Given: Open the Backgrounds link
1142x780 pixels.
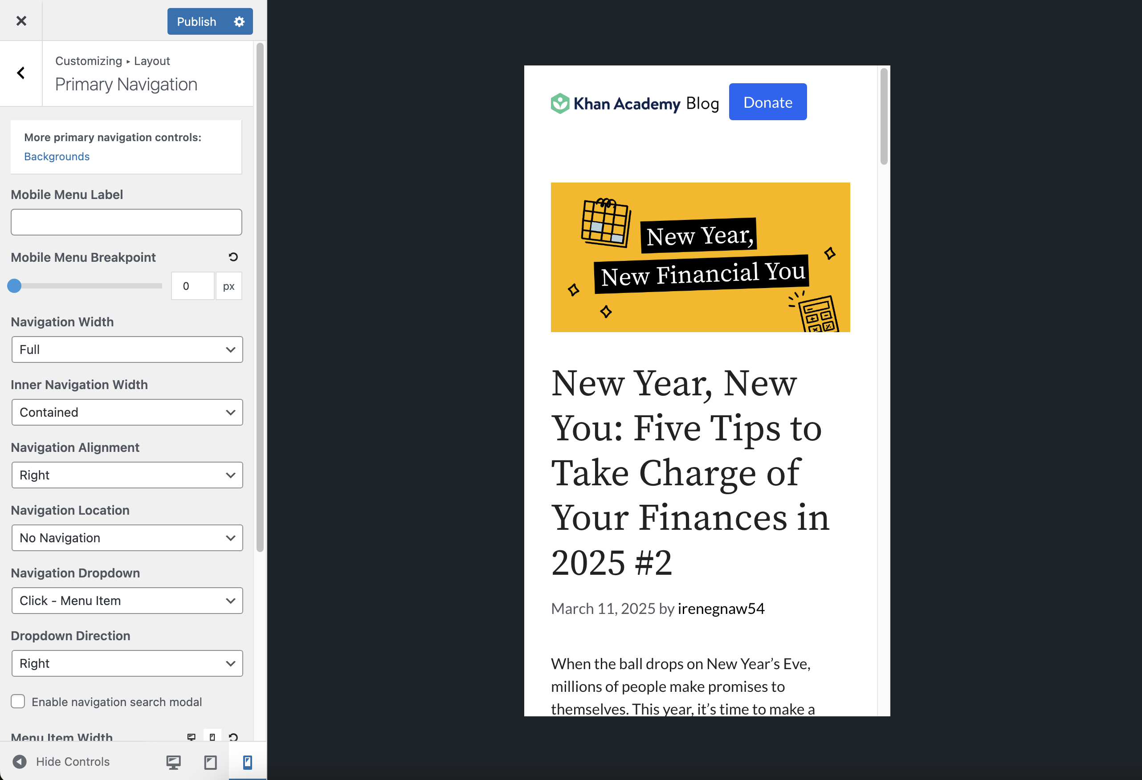Looking at the screenshot, I should click(x=57, y=156).
